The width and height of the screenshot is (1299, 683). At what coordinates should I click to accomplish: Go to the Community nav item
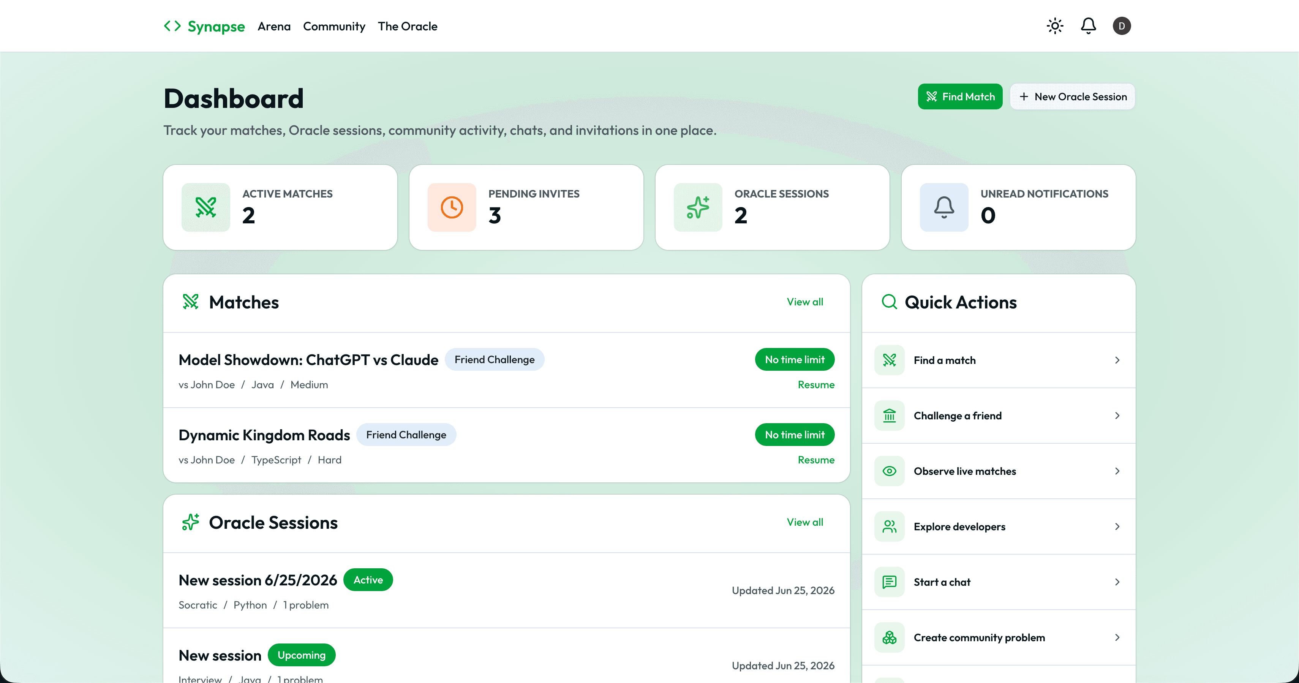(x=334, y=26)
